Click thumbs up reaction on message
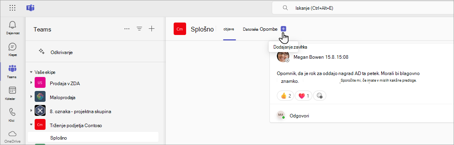Image resolution: width=454 pixels, height=145 pixels. tap(285, 96)
